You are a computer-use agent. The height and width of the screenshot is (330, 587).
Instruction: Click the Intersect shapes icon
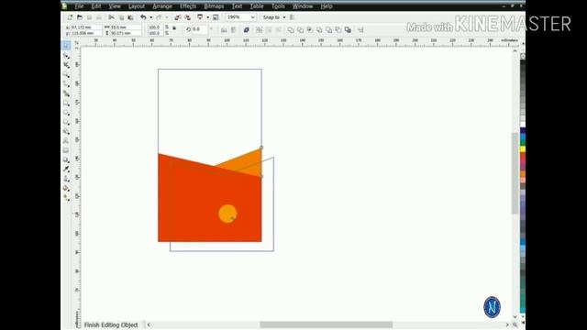310,30
